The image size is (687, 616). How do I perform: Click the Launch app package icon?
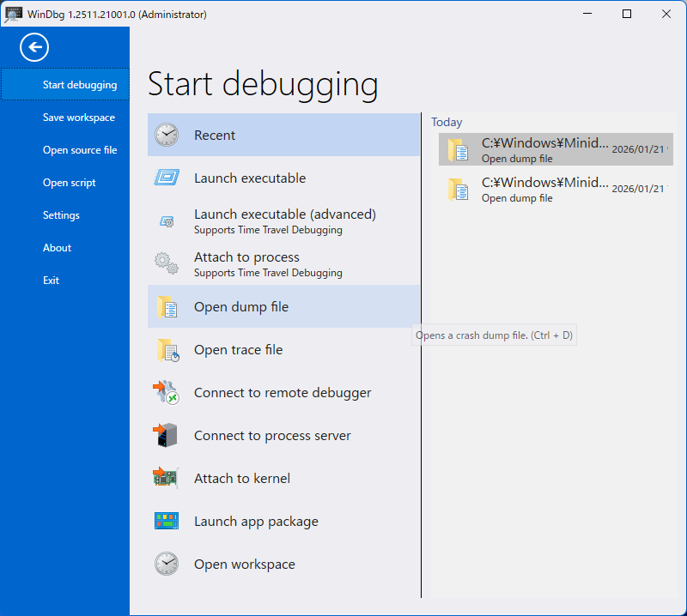(x=167, y=522)
